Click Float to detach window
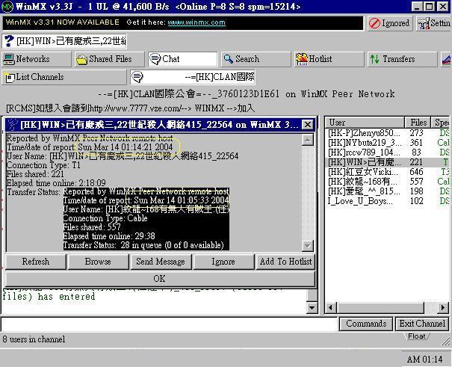This screenshot has width=452, height=367. tap(417, 336)
